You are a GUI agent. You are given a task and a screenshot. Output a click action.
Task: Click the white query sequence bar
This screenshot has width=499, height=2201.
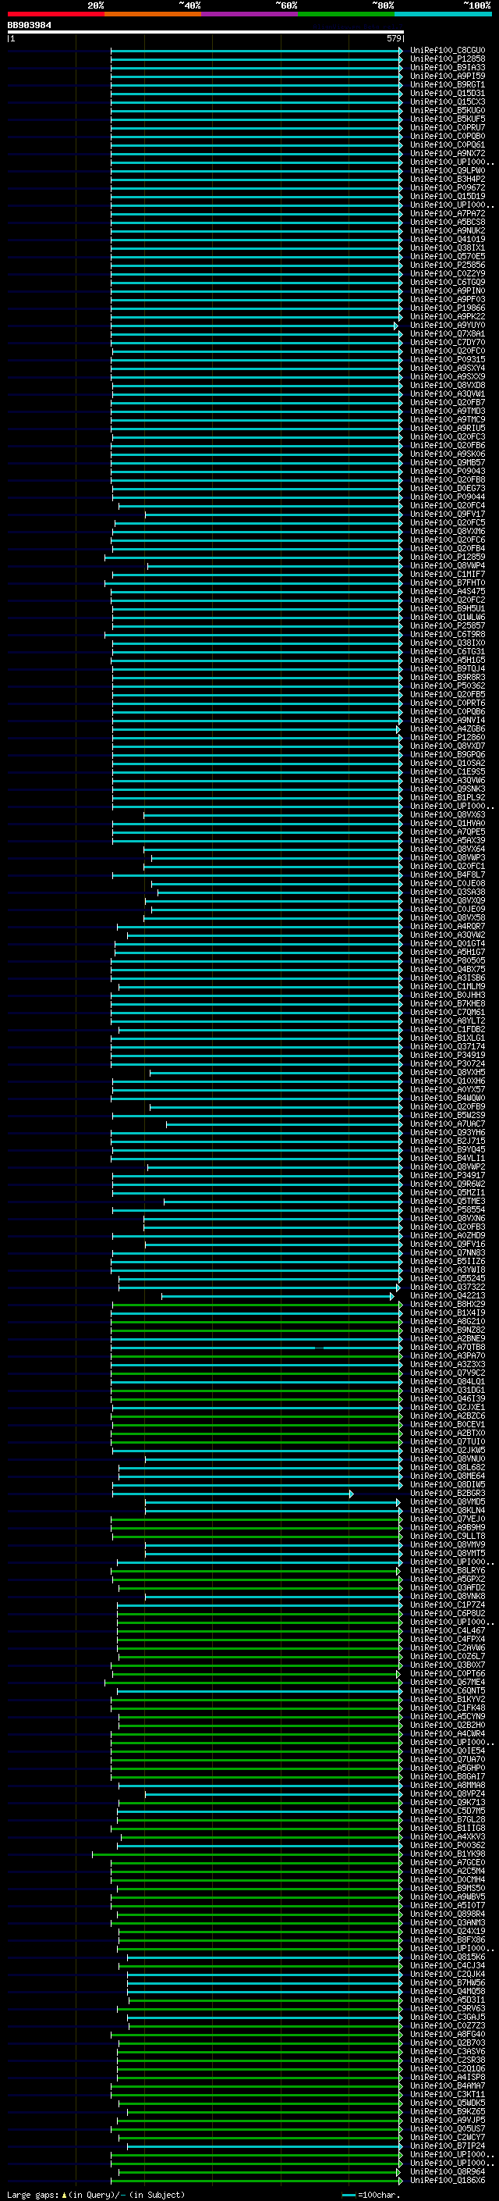(205, 31)
